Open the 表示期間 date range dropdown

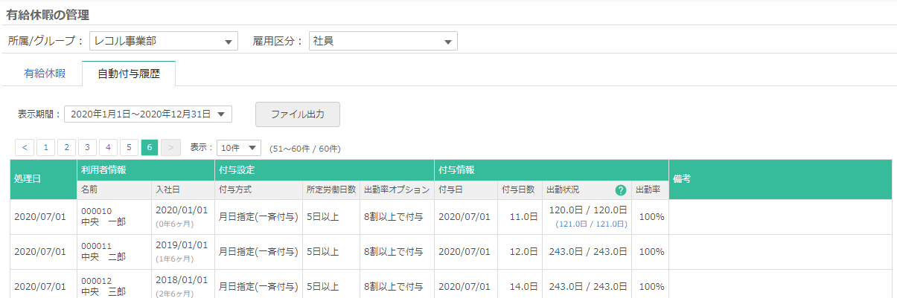148,114
